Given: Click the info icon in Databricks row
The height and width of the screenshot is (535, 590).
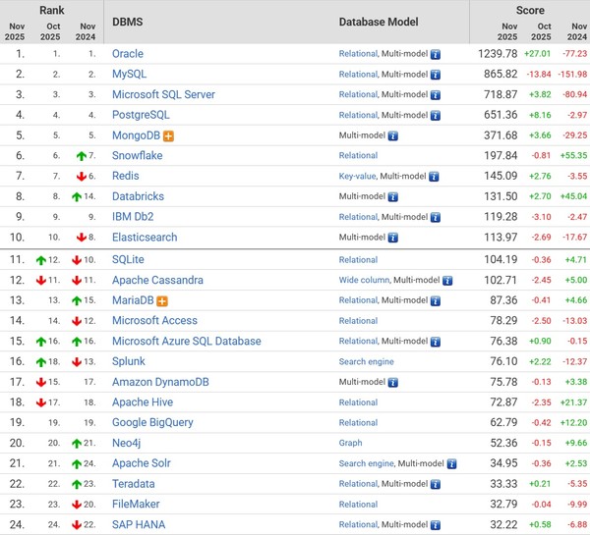Looking at the screenshot, I should point(393,196).
